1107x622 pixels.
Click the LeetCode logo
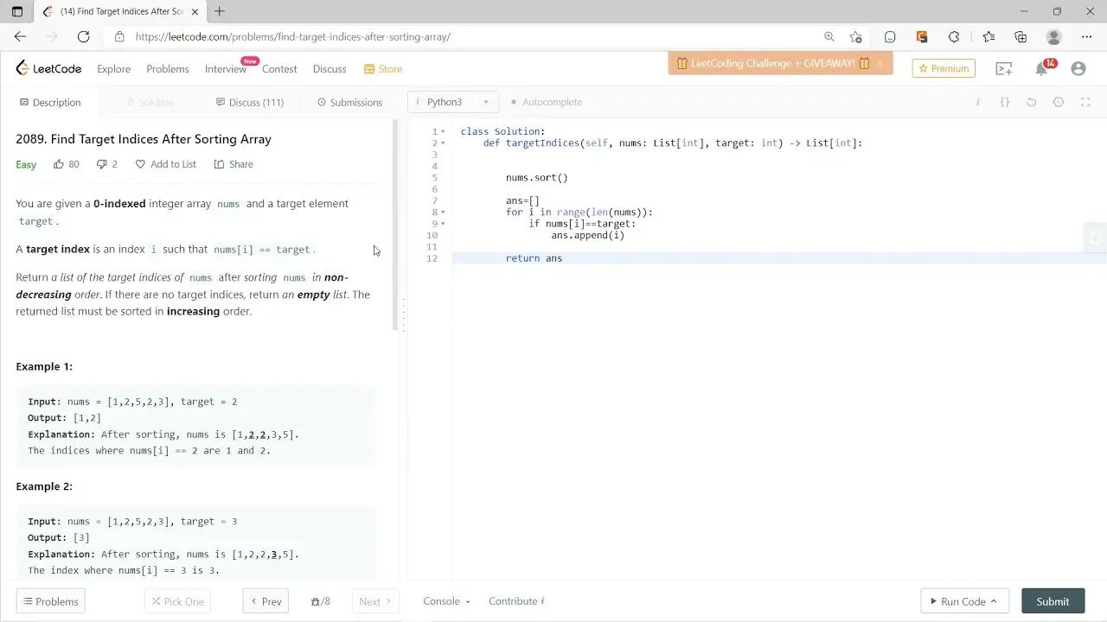coord(48,68)
